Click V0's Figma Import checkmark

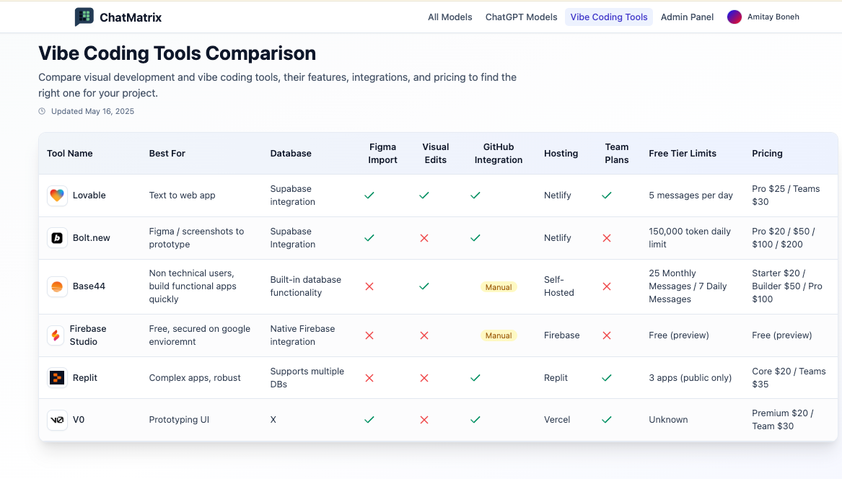(369, 420)
